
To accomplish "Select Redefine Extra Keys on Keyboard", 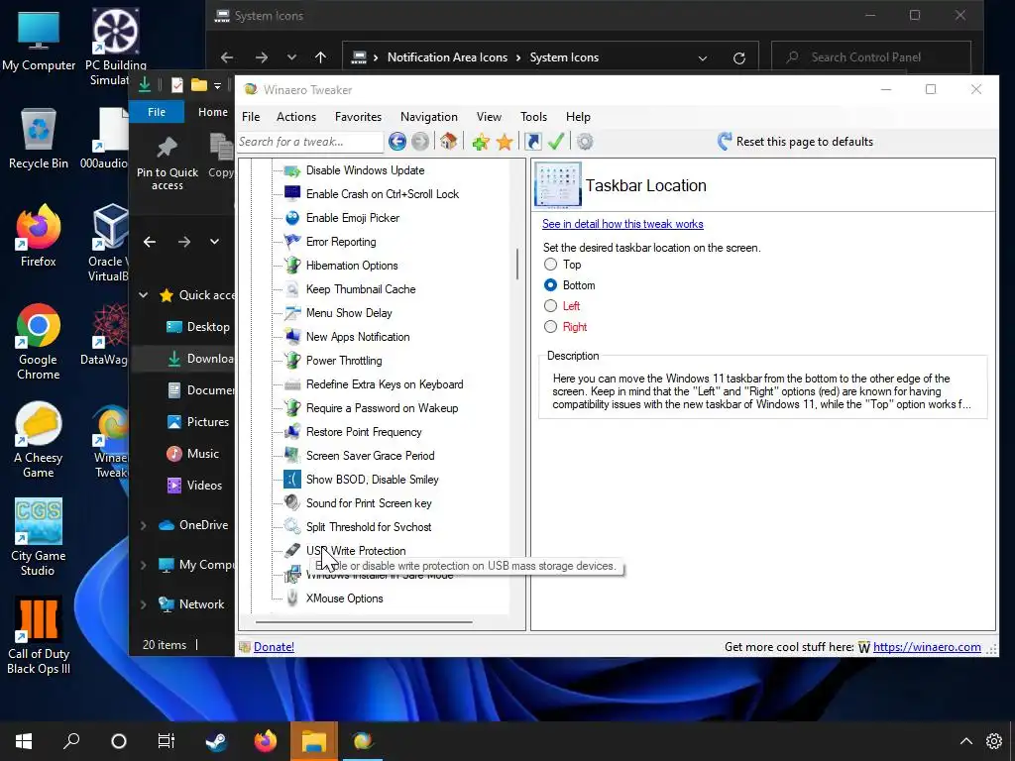I will pos(385,384).
